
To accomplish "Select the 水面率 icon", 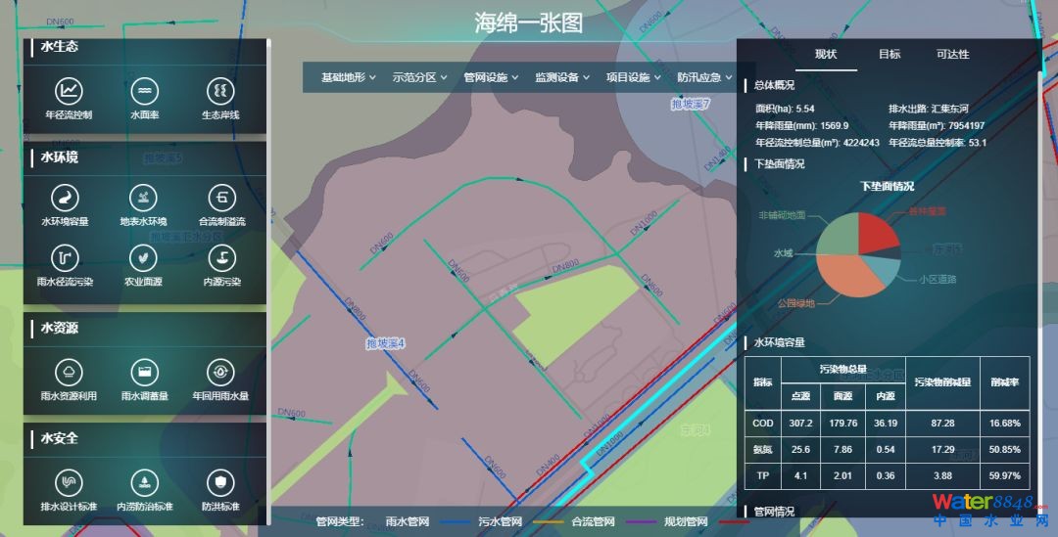I will [x=144, y=92].
